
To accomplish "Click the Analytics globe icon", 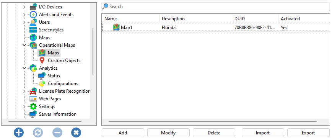I will 33,68.
